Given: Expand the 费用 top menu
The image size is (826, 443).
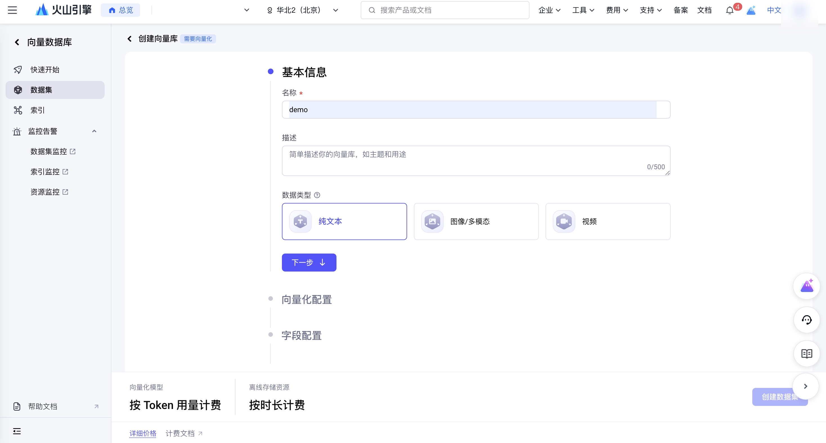Looking at the screenshot, I should tap(617, 10).
